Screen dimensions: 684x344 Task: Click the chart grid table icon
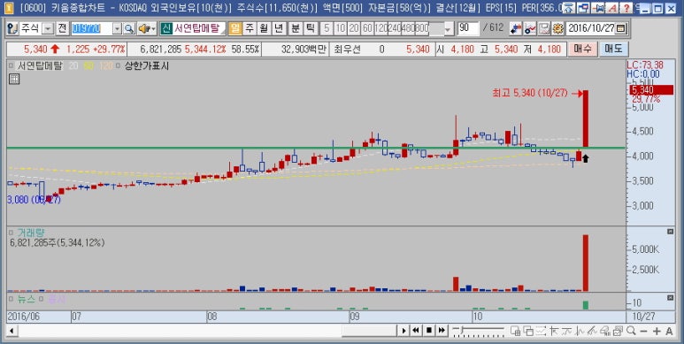pos(13,79)
